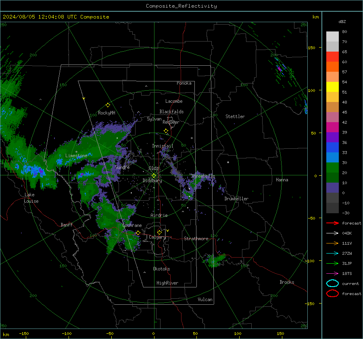The height and width of the screenshot is (339, 363).
Task: Click the cyan current ellipse in legend
Action: [332, 283]
